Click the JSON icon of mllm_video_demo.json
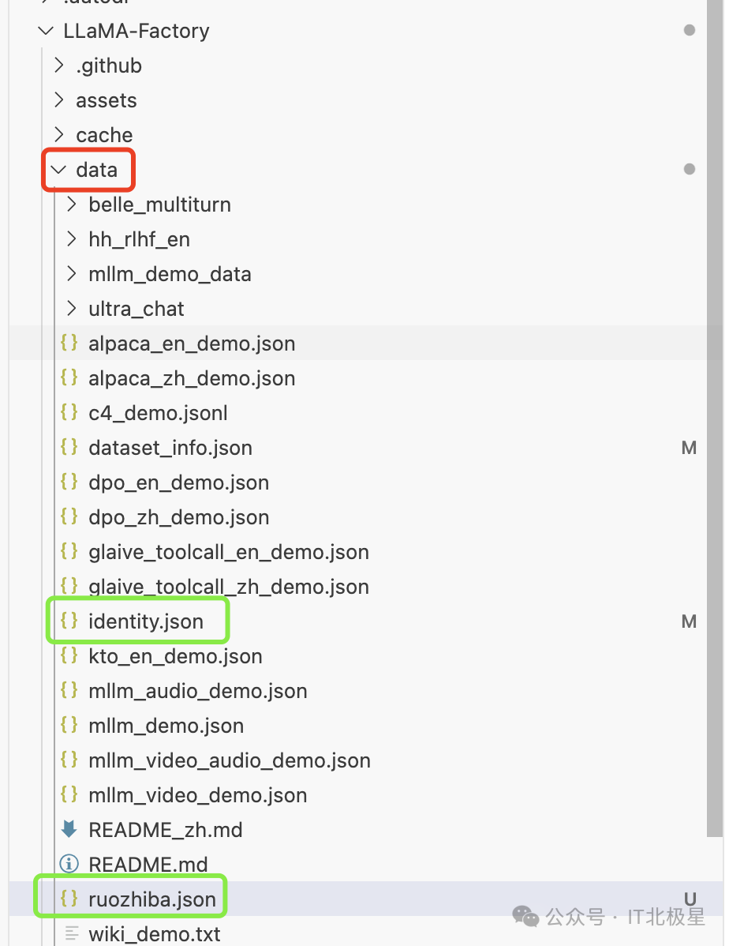 (69, 794)
